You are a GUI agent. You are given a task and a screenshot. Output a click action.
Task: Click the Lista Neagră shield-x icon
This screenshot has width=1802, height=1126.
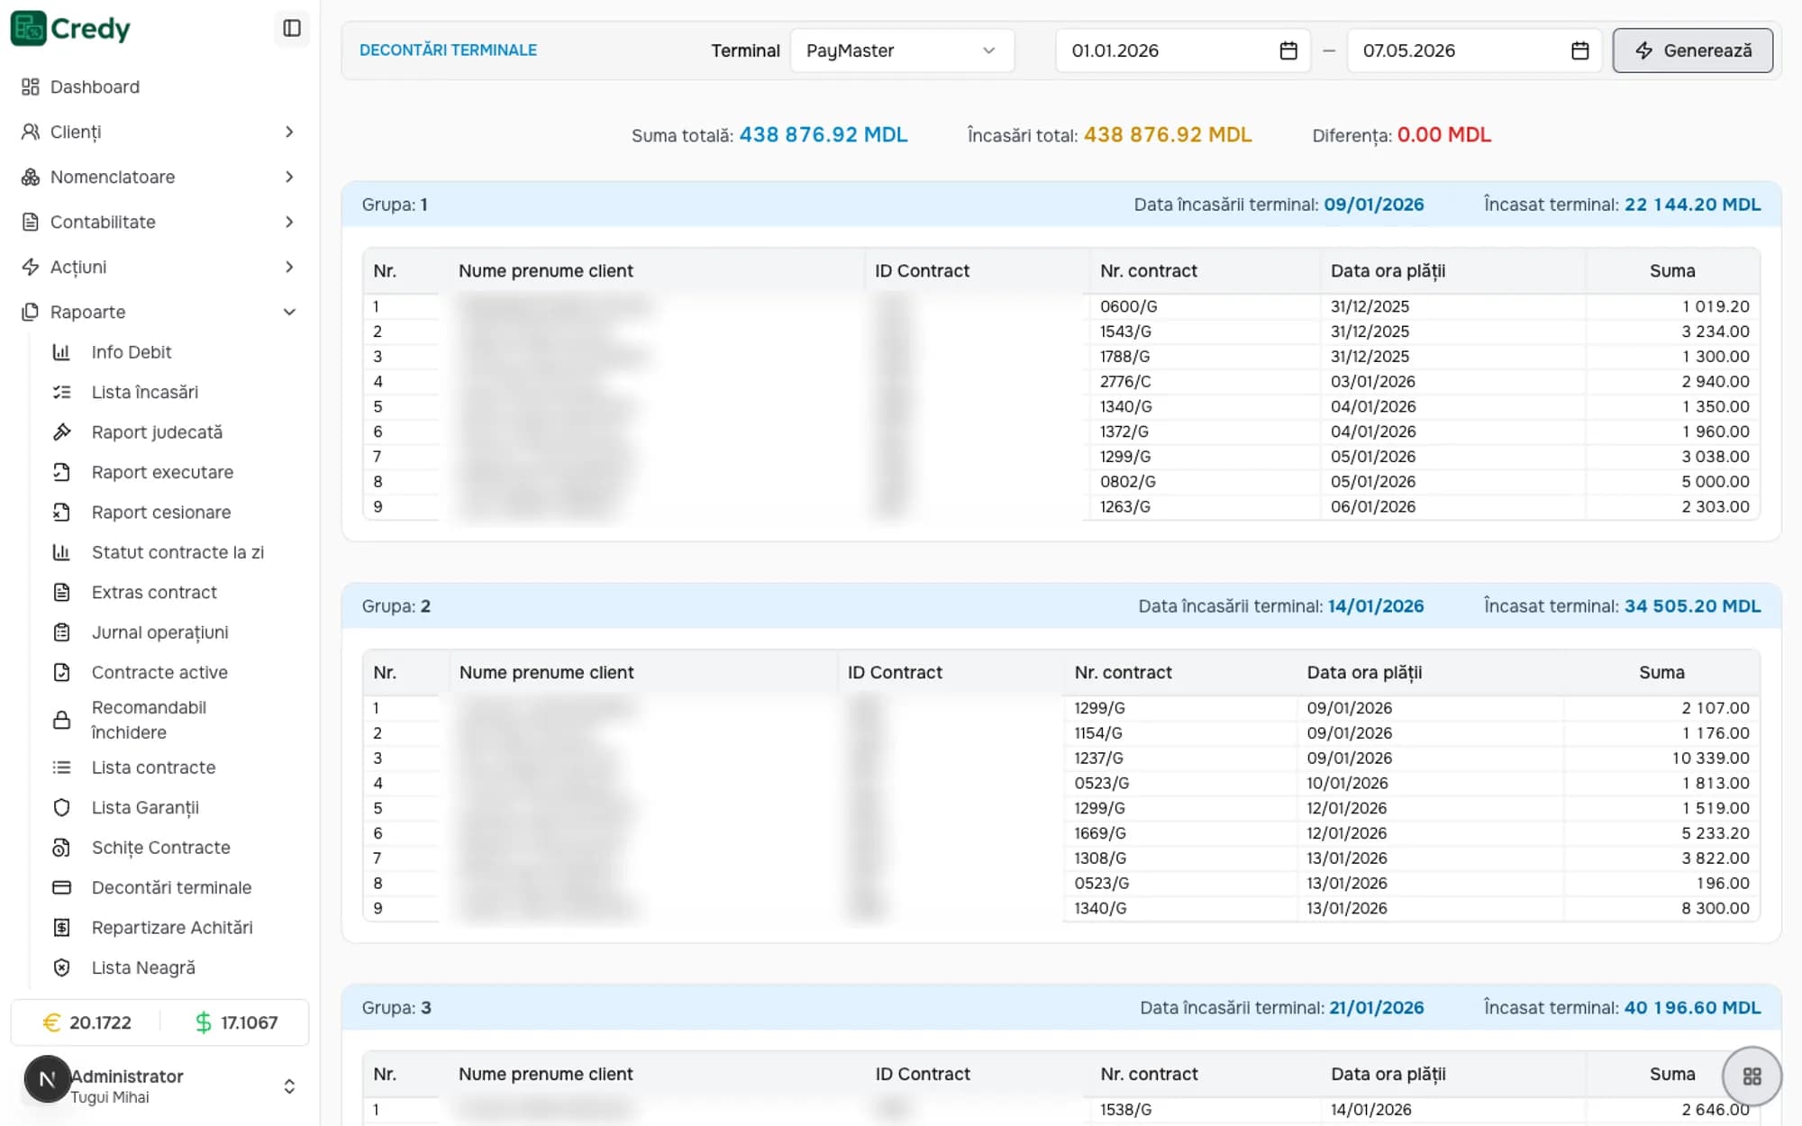click(61, 967)
